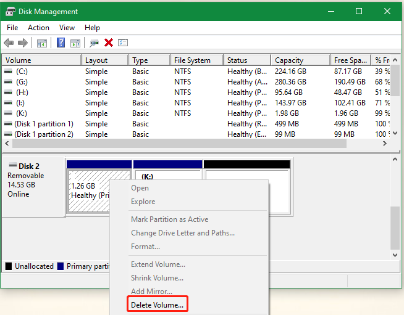Click the 224.16 GB capacity cell
Viewport: 404px width, 315px height.
tap(290, 72)
